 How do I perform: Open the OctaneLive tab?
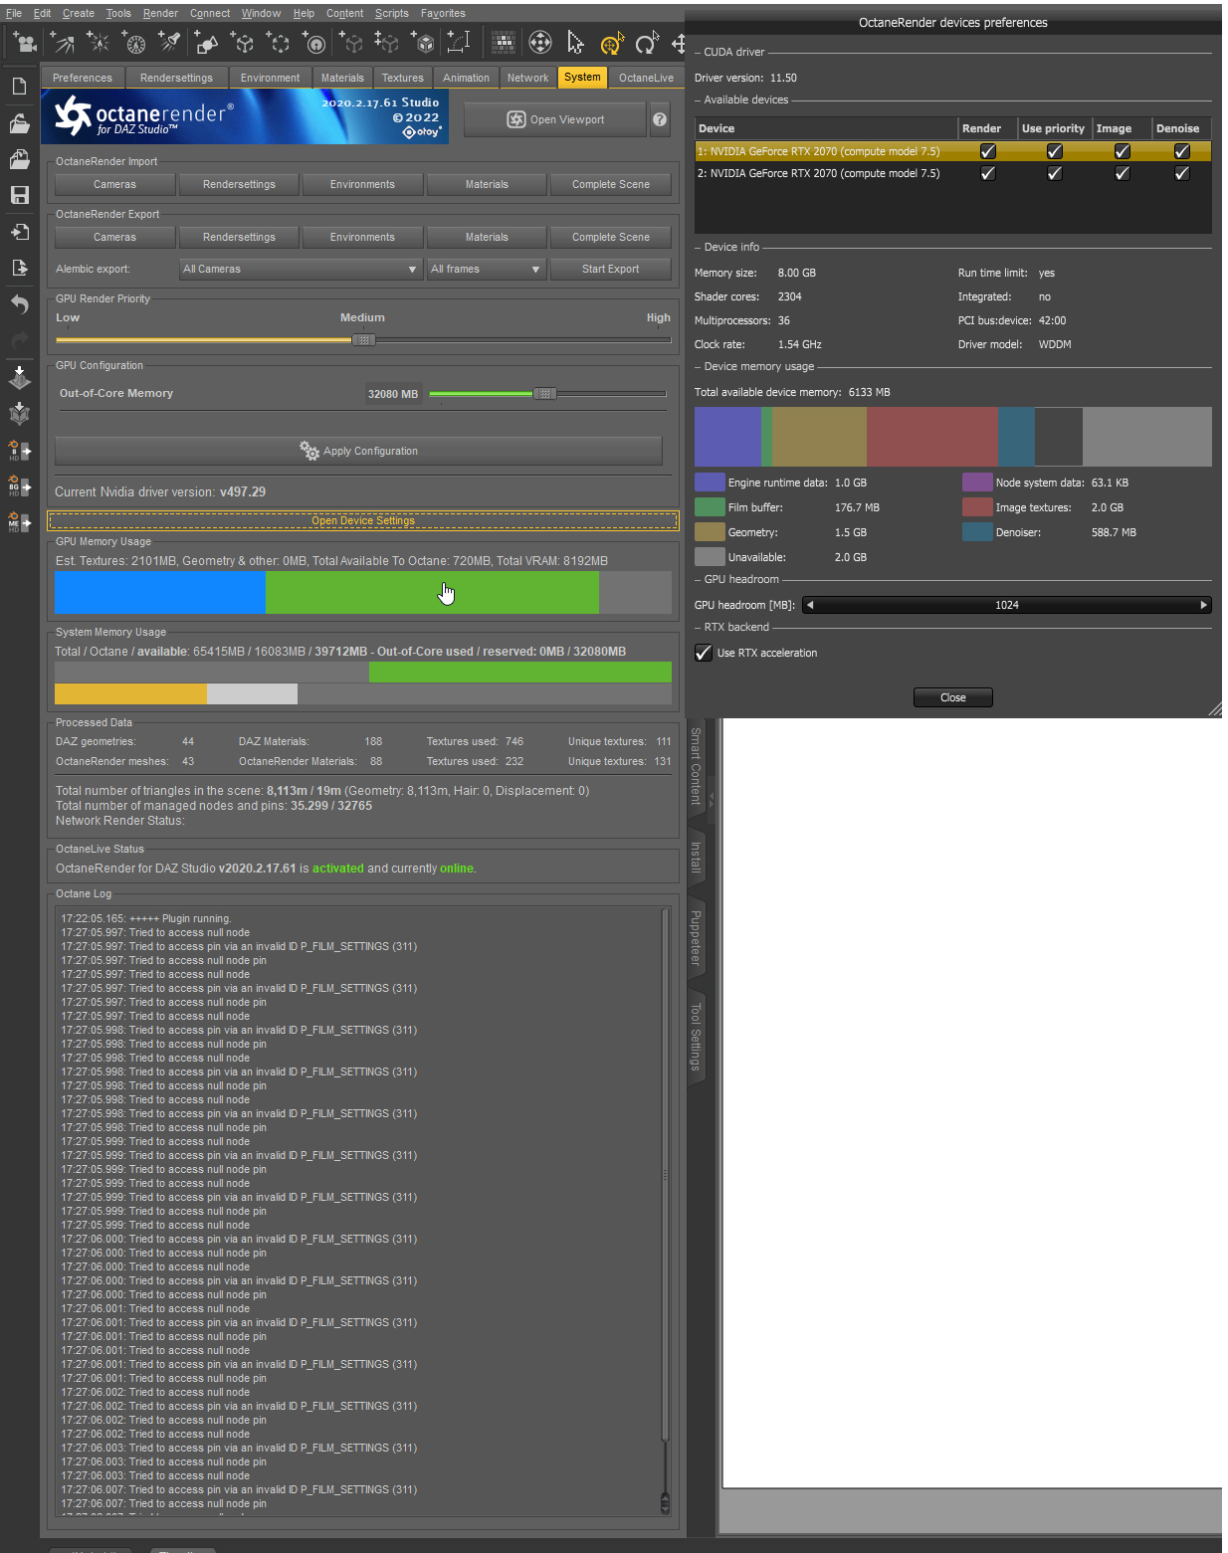(646, 78)
